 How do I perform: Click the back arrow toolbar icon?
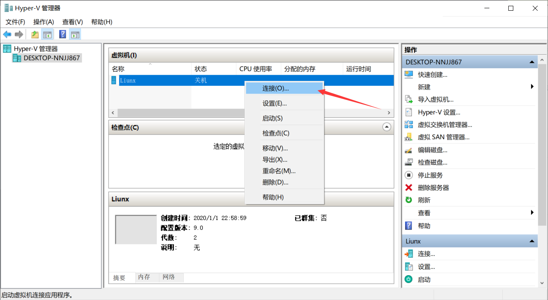click(7, 34)
